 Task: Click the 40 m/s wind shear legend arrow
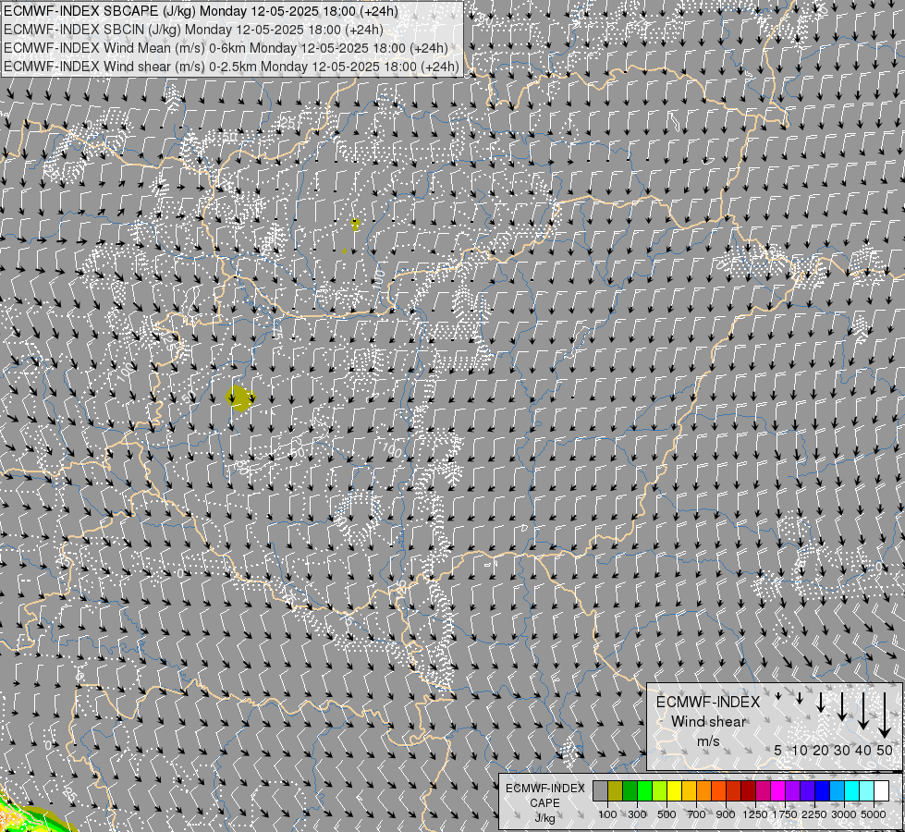pos(863,711)
